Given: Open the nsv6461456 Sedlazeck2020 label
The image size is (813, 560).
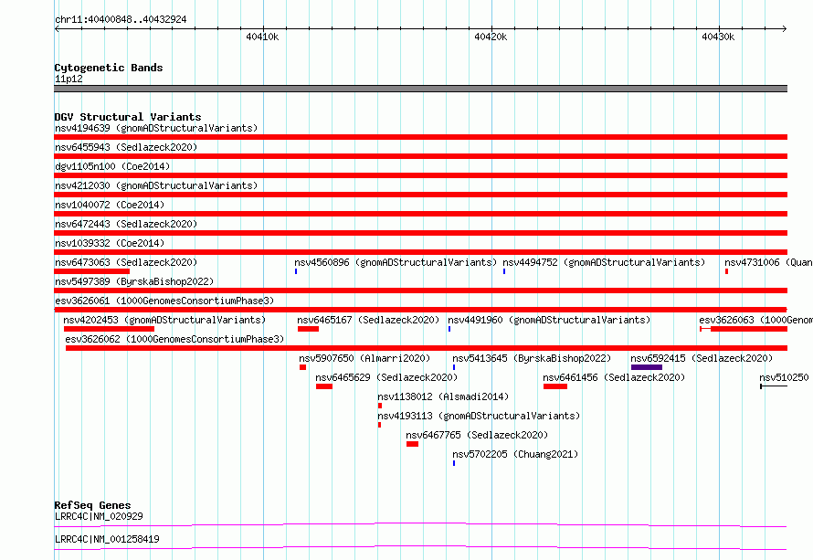Looking at the screenshot, I should 614,377.
